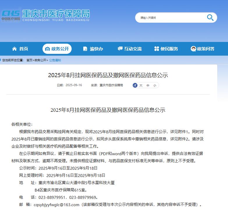Set font size to 小
Image resolution: width=228 pixels, height=214 pixels.
pos(155,86)
